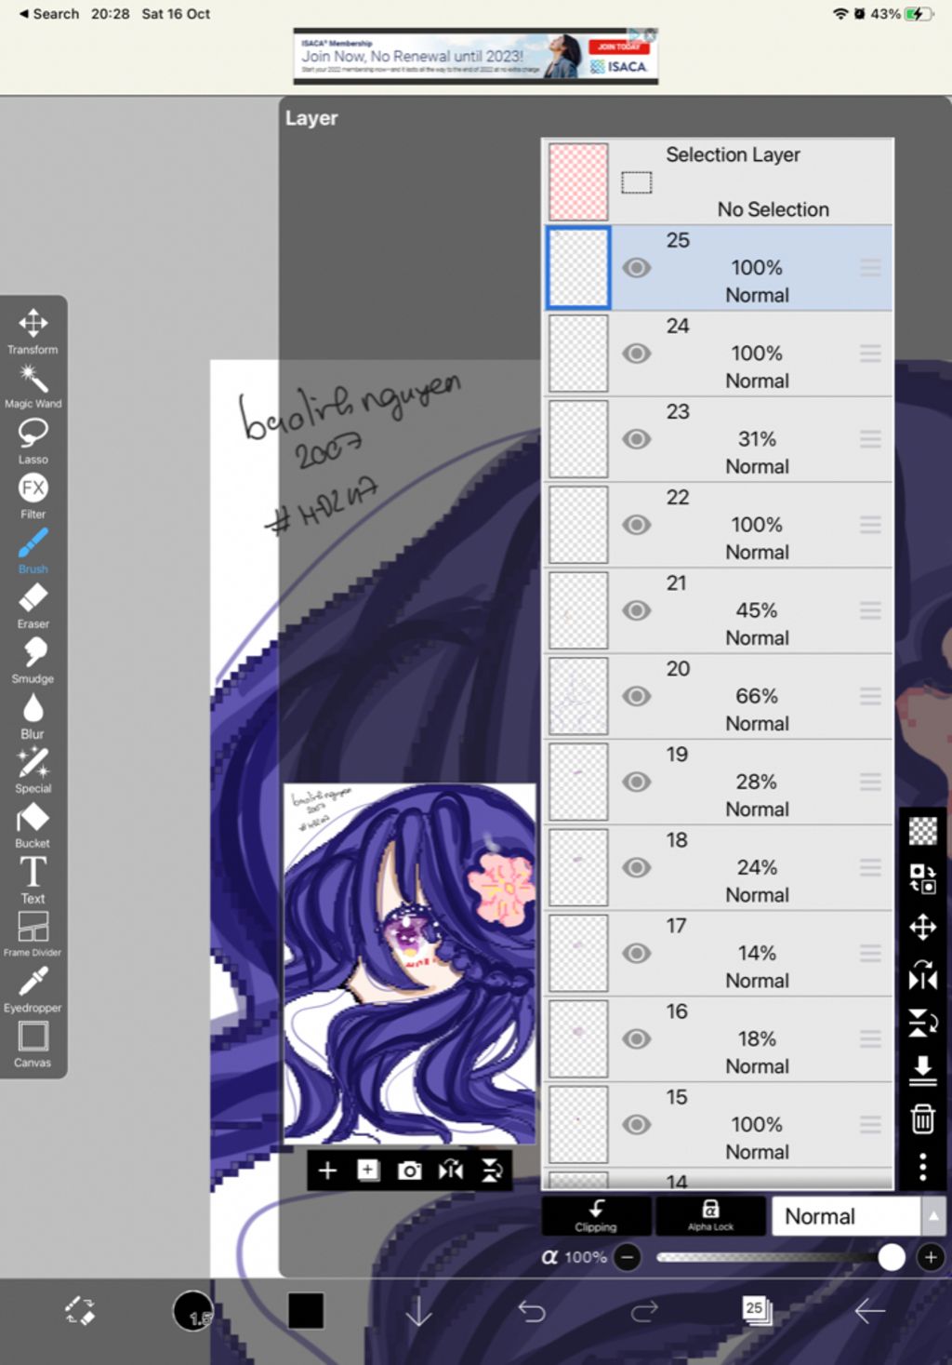
Task: Select the Blur tool
Action: (33, 716)
